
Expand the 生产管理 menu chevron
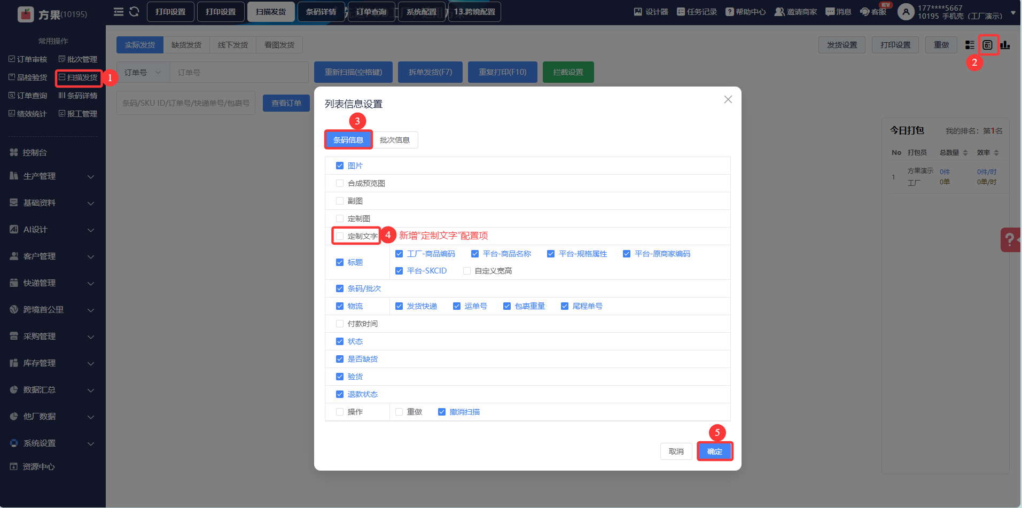(91, 177)
